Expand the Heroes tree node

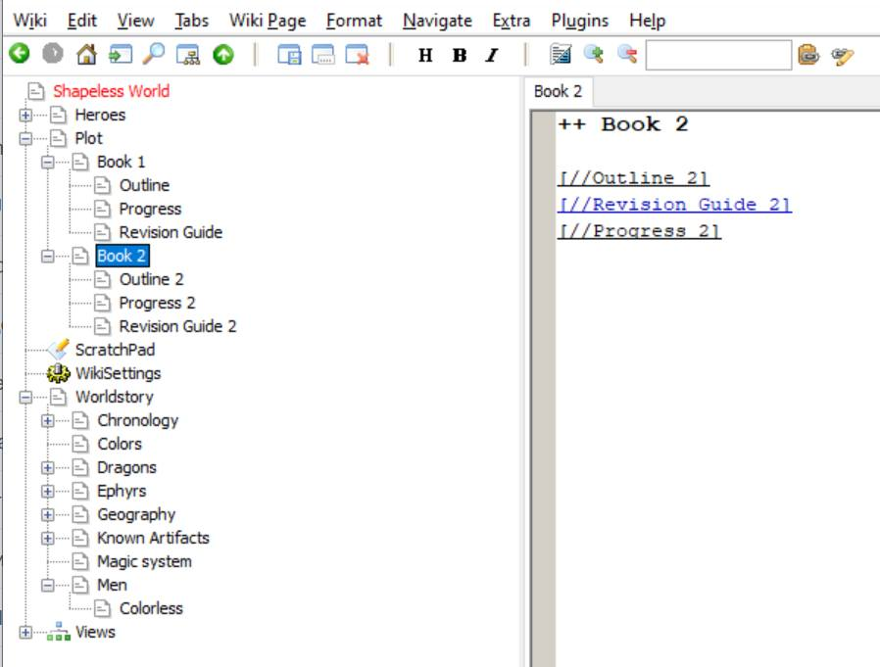25,115
